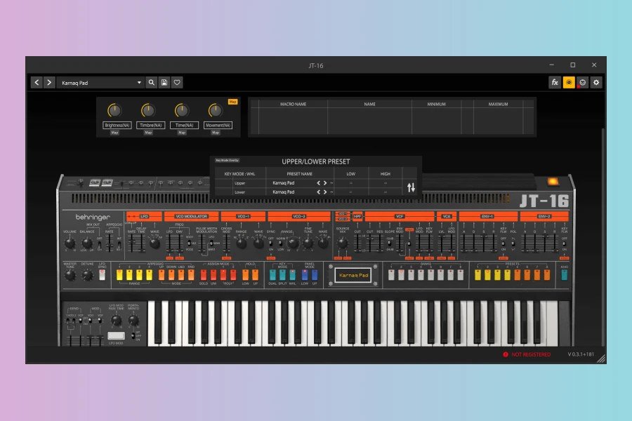Open the LFO orange section header
The width and height of the screenshot is (632, 421).
click(x=144, y=216)
